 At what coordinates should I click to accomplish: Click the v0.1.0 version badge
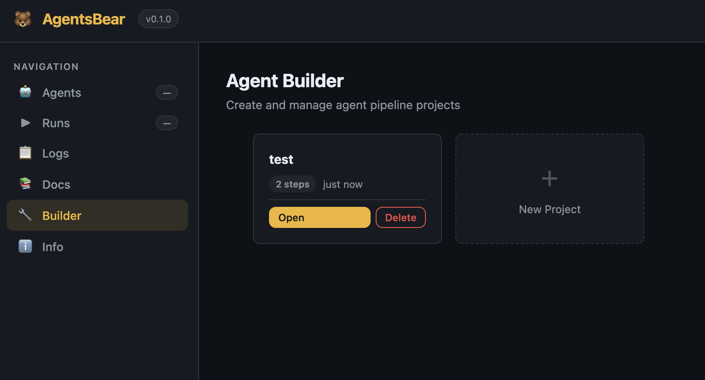click(x=158, y=19)
